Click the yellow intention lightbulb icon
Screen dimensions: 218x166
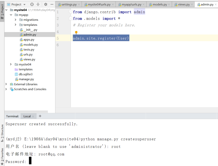tap(76, 33)
